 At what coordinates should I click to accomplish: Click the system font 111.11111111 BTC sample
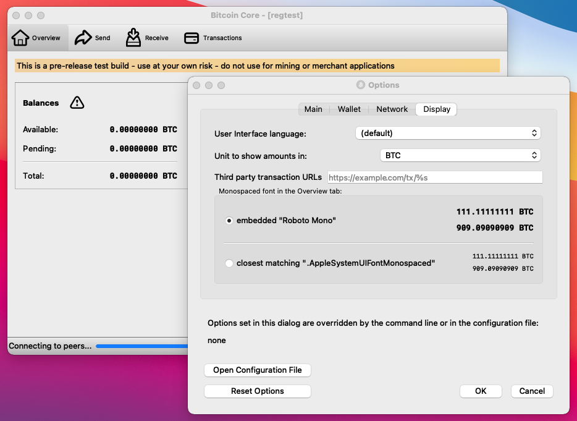(503, 257)
